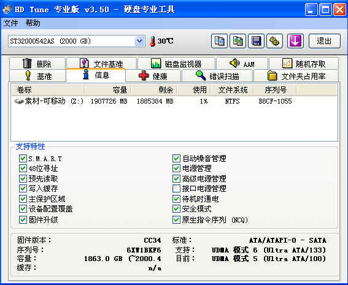Toggle the 48位寻址 checkbox
This screenshot has height=285, width=348.
point(23,168)
